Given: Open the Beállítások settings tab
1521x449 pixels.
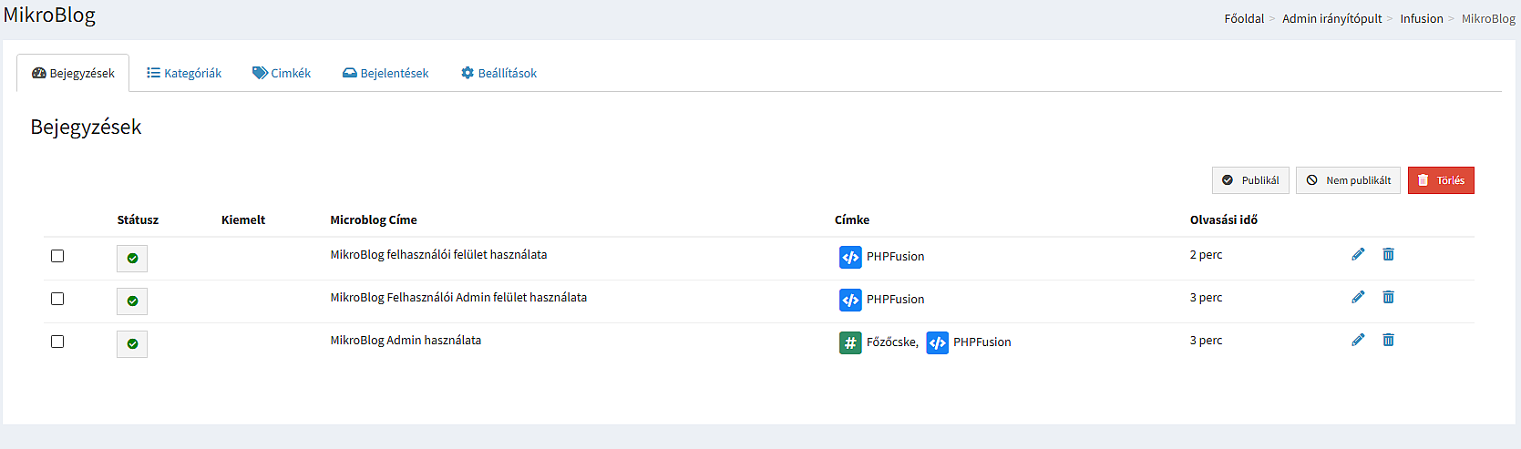Looking at the screenshot, I should pos(498,73).
